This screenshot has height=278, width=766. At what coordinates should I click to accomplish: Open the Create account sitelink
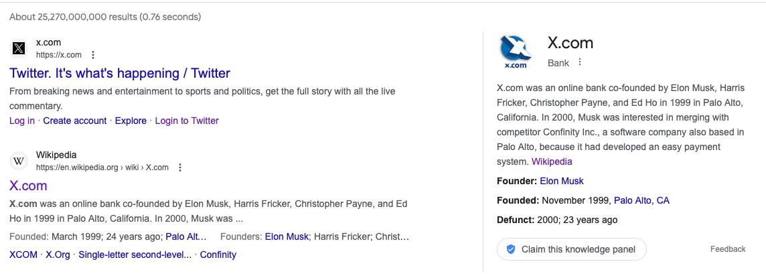(75, 121)
